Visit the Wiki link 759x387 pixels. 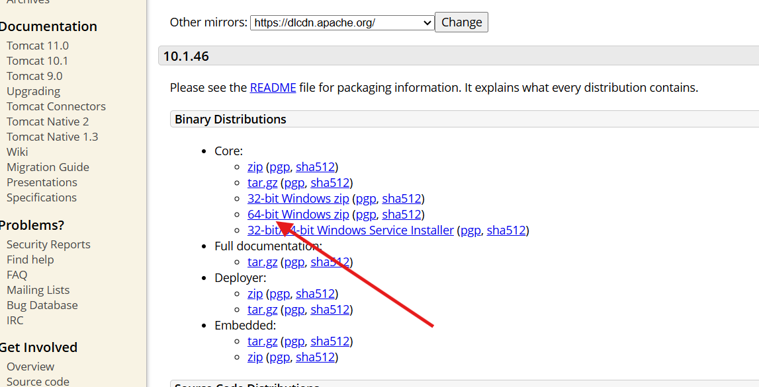pos(17,152)
